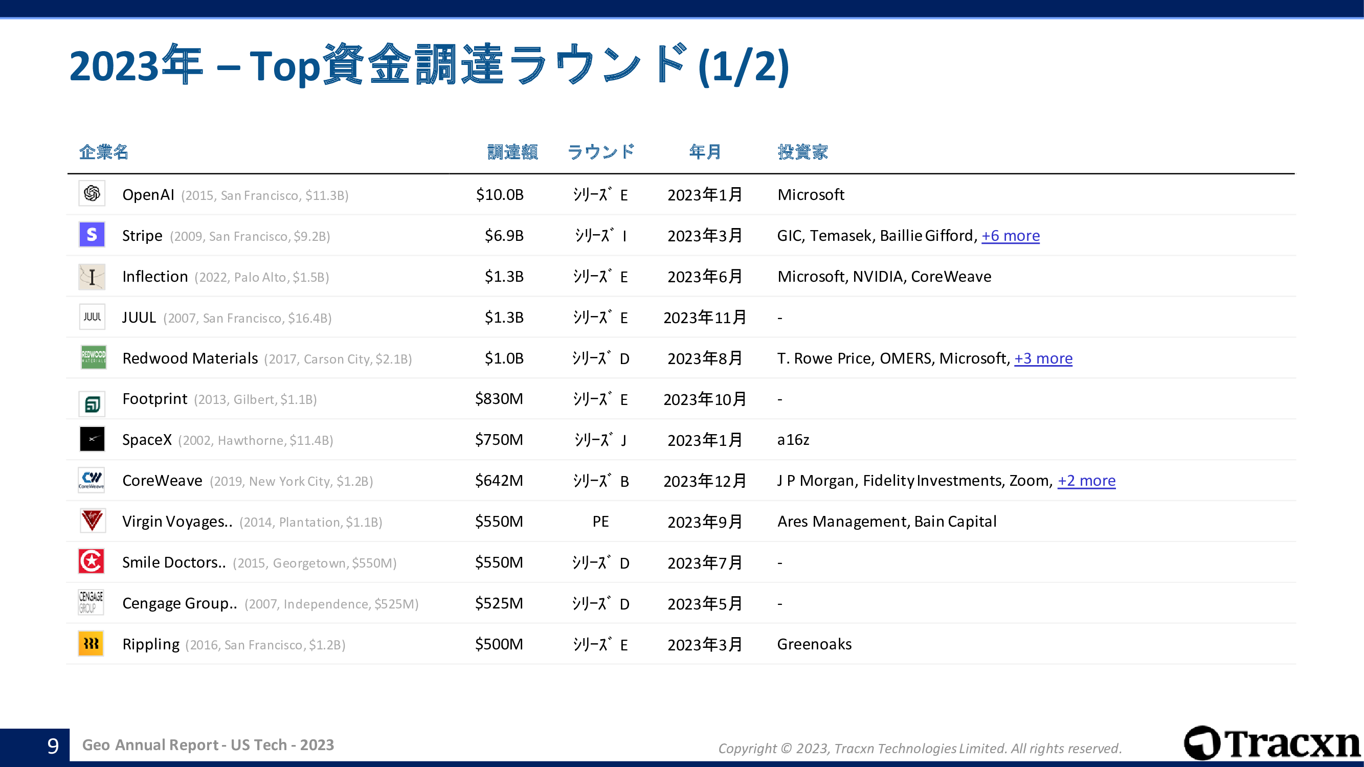
Task: Click the Stripe company name
Action: click(x=143, y=236)
